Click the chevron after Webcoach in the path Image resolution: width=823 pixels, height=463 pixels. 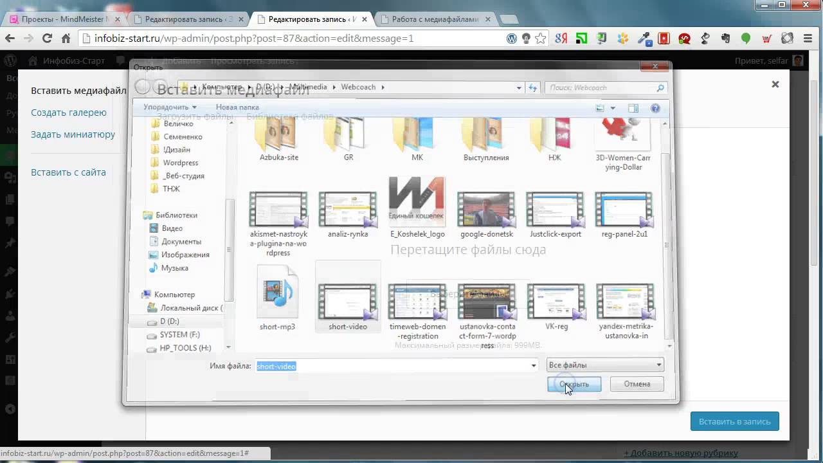383,87
